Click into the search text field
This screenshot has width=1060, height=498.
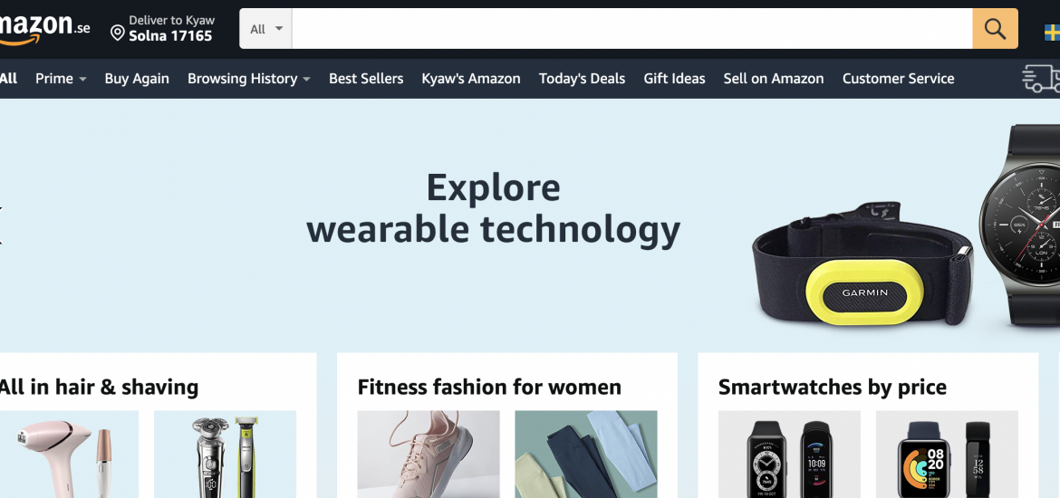[632, 28]
